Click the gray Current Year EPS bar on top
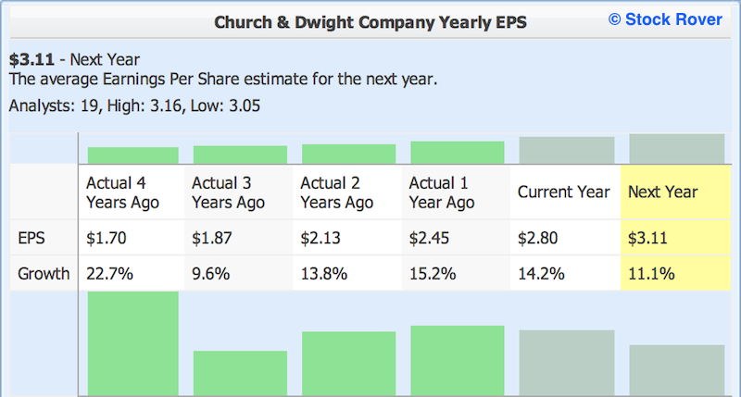 [567, 150]
